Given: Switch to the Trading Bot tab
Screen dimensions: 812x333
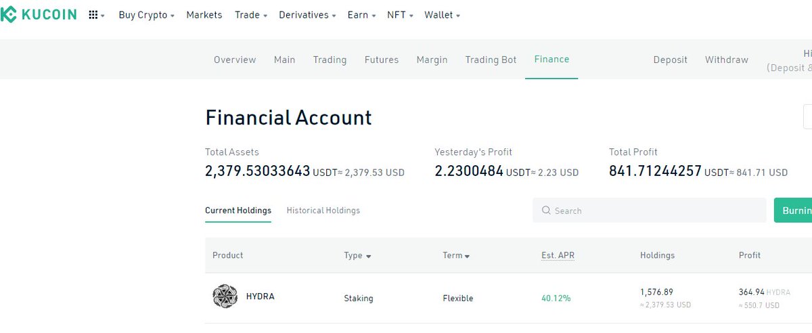Looking at the screenshot, I should 491,60.
